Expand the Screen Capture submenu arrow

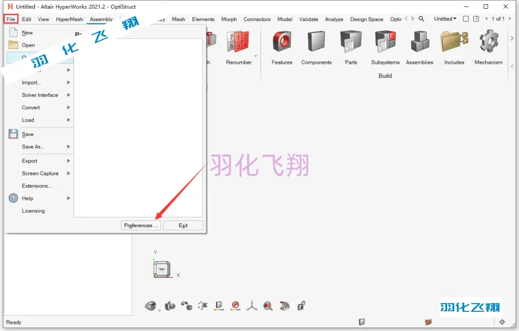[69, 173]
